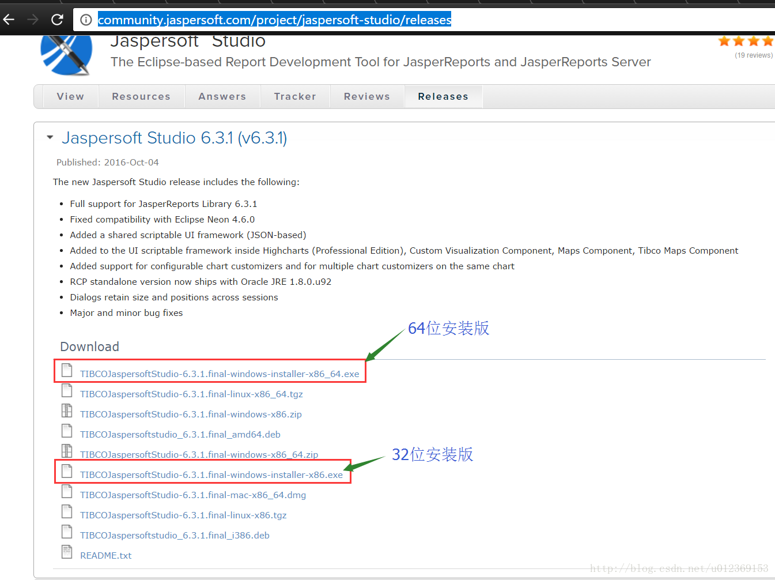
Task: Download final-linux-x86_64.tgz file
Action: [191, 394]
